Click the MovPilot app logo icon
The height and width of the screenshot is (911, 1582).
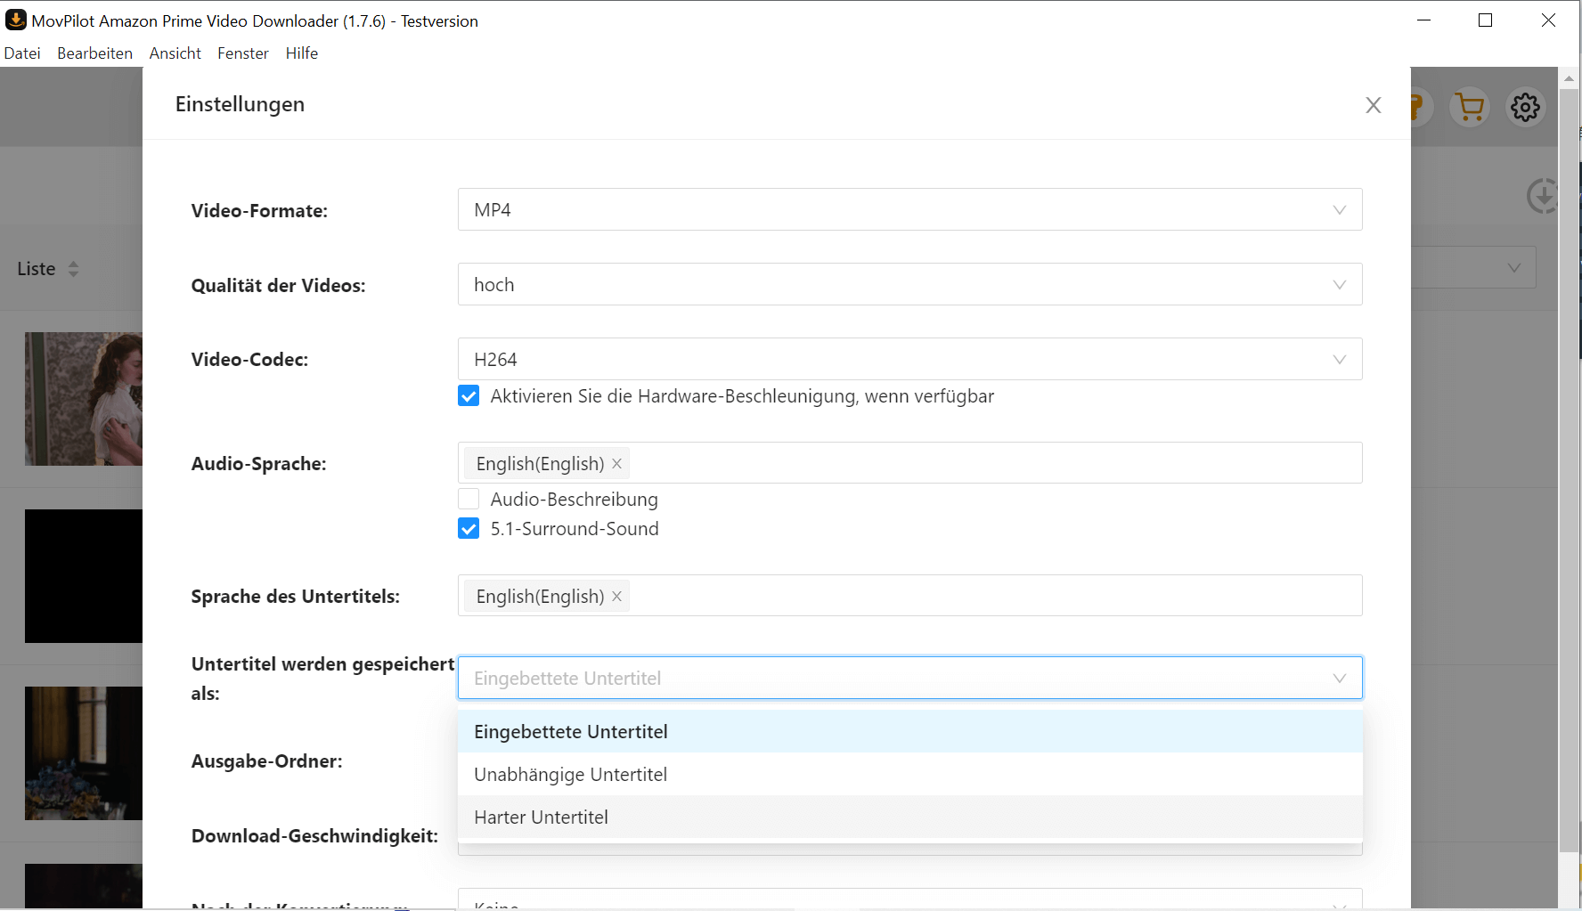pos(15,20)
